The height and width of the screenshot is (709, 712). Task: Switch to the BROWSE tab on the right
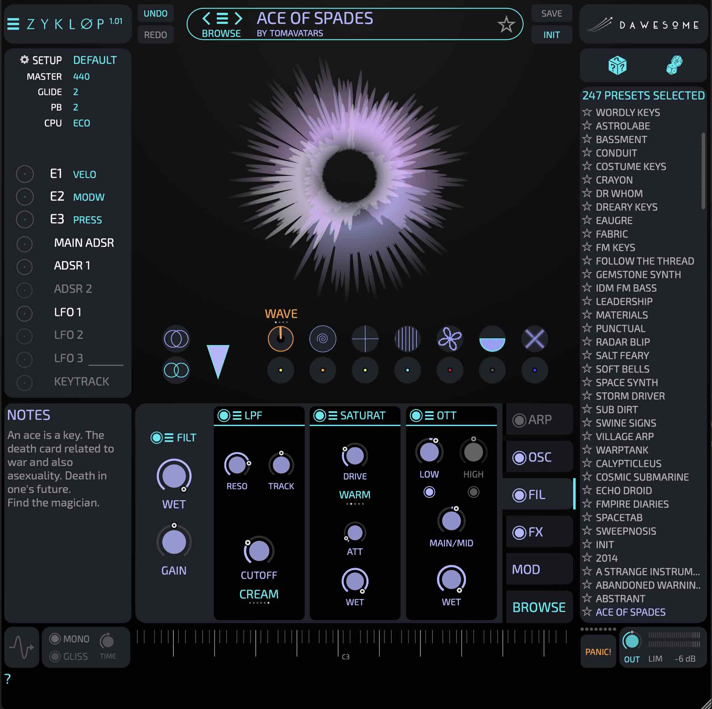point(539,607)
